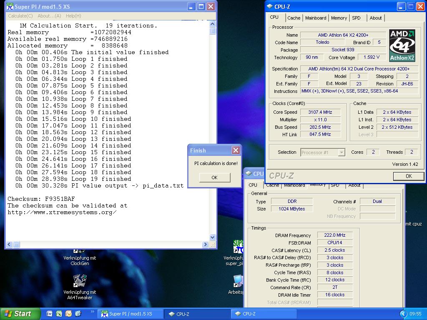This screenshot has width=427, height=320.
Task: Click the AMD Athlon 64 X2 logo
Action: [x=402, y=45]
